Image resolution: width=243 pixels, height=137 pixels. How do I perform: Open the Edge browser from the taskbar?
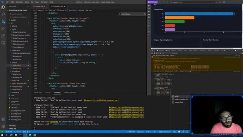tap(11, 135)
